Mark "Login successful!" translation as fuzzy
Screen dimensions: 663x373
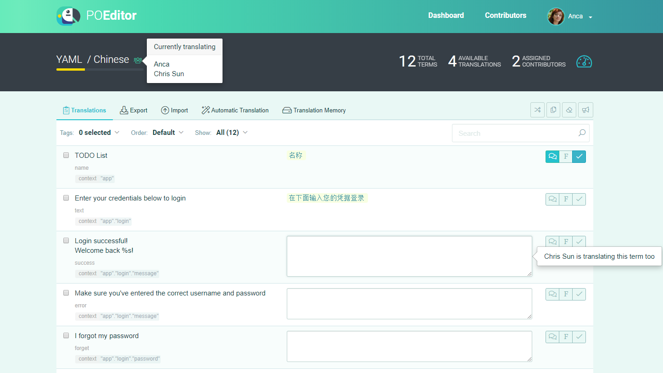[566, 241]
